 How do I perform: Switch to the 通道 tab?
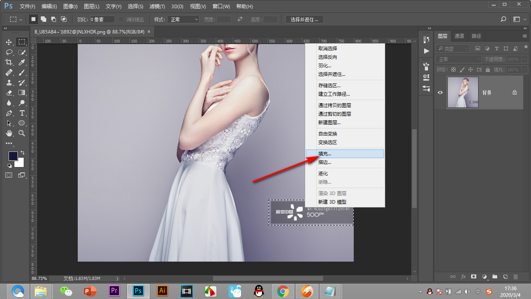tap(459, 36)
